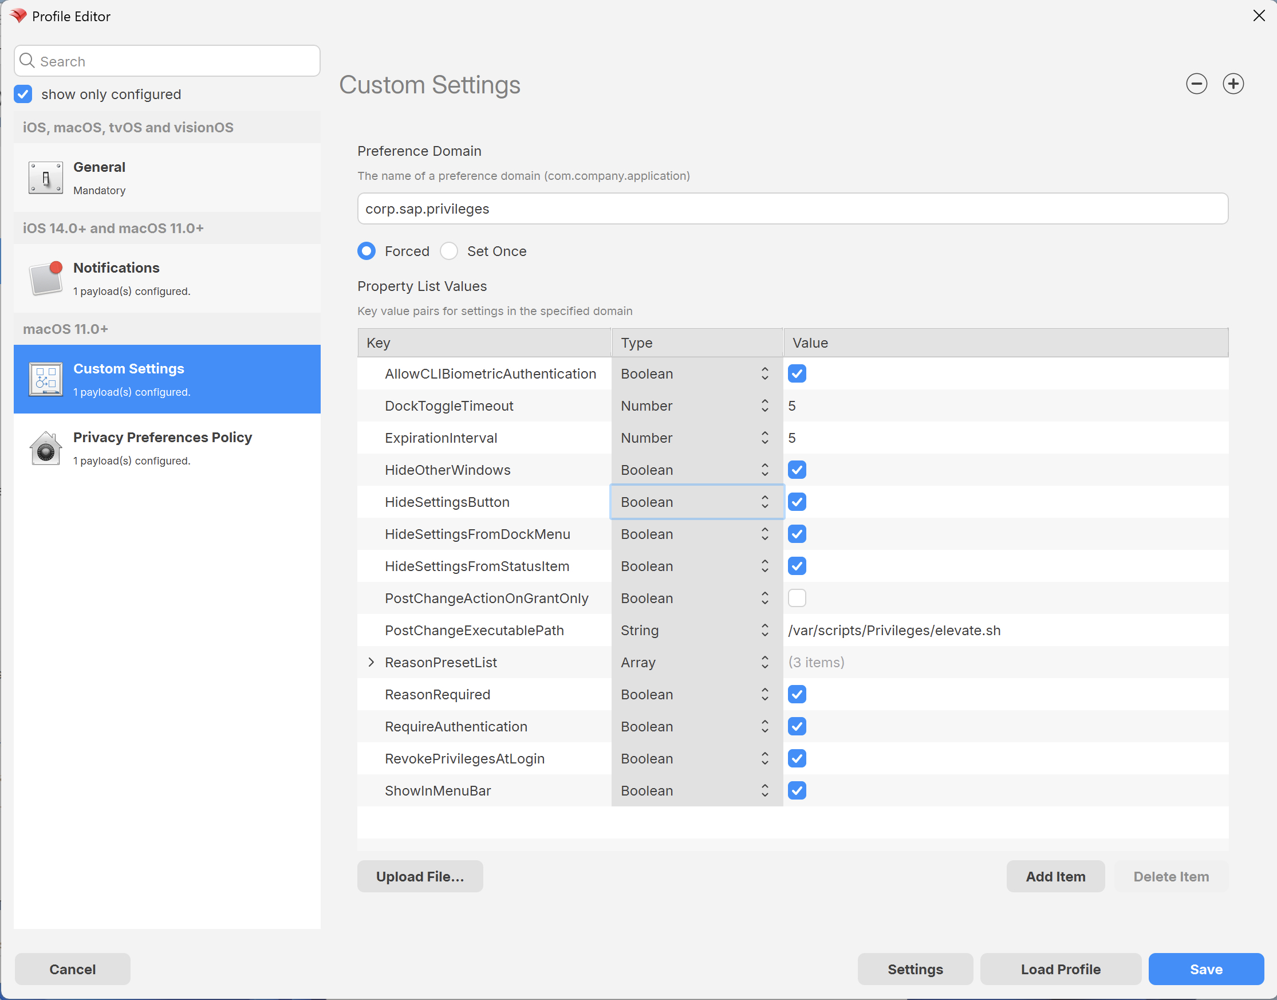Select the RevokePrivilegesAtLogin key cell

point(484,758)
